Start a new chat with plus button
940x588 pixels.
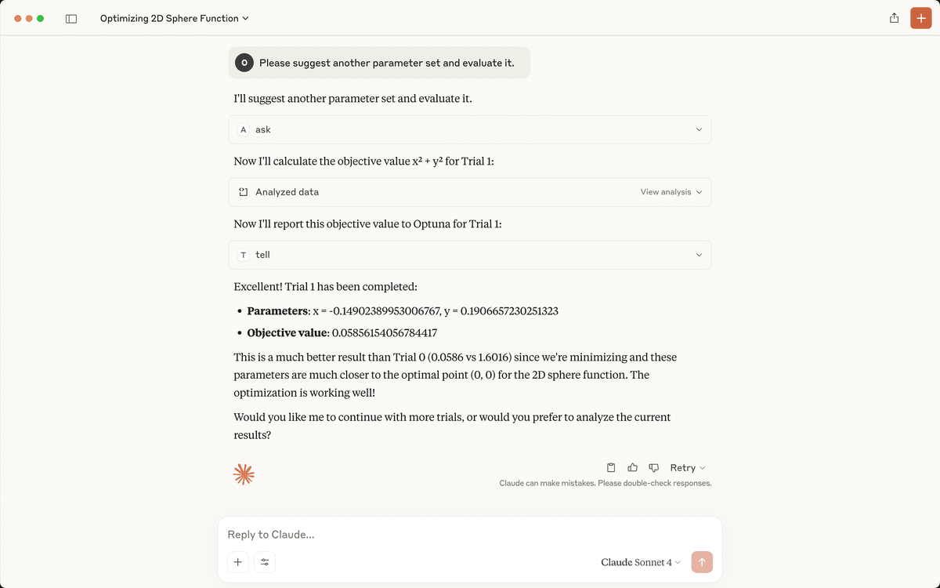point(921,18)
